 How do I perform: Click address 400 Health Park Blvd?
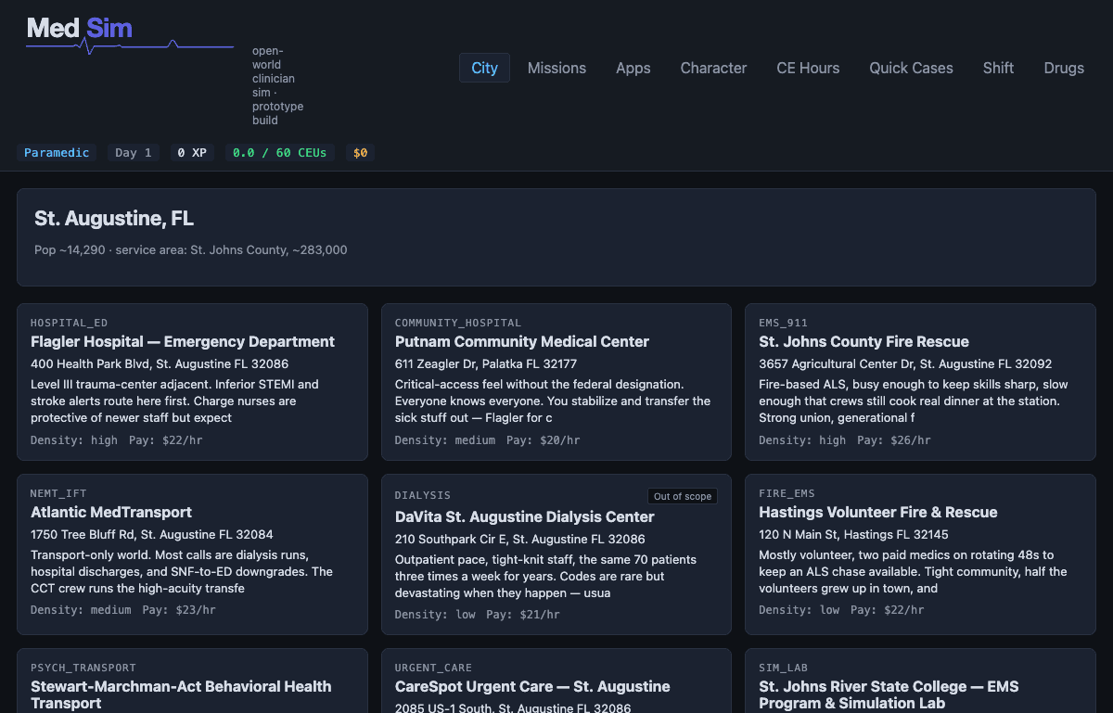(160, 364)
